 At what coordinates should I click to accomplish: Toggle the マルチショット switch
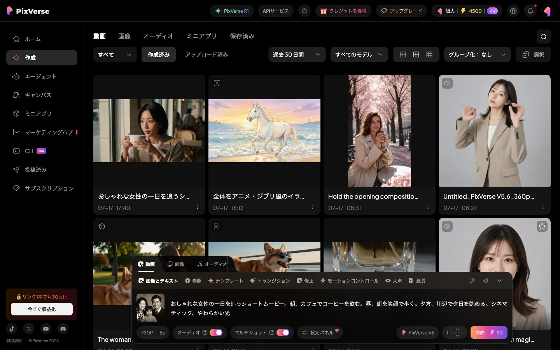(283, 332)
